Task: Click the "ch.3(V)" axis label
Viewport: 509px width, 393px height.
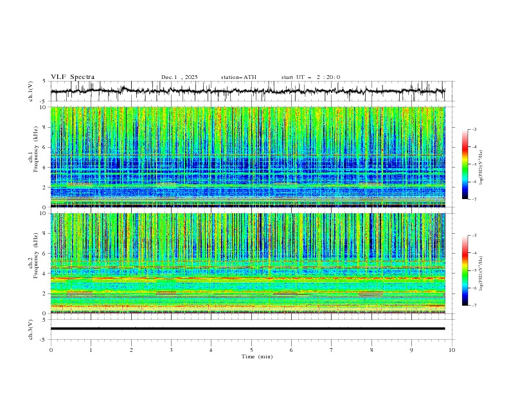Action: (x=31, y=329)
